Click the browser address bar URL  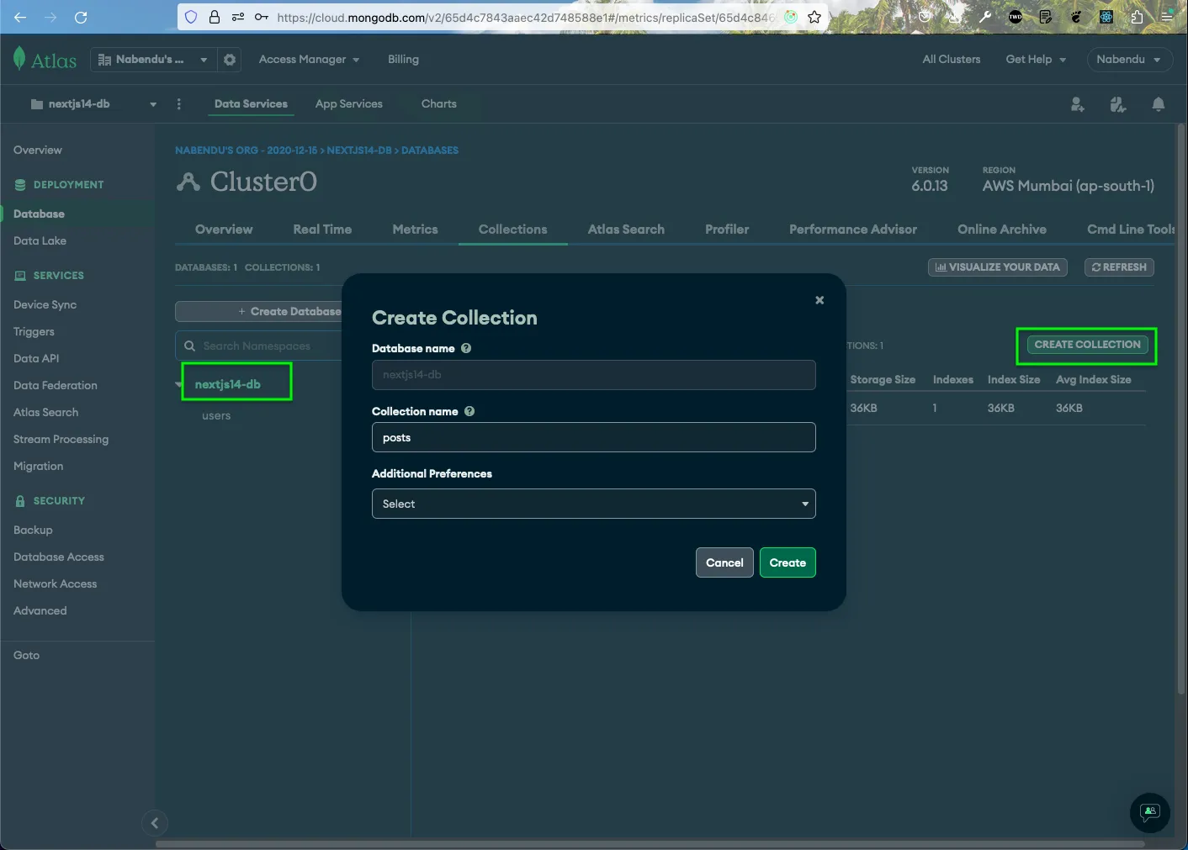tap(526, 17)
